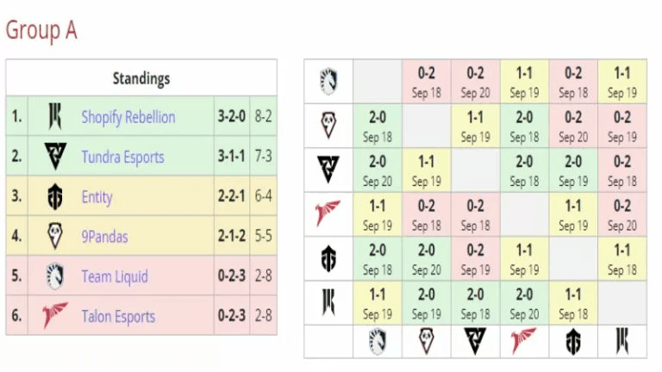Click 9Pandas logo in standings list

(x=55, y=236)
